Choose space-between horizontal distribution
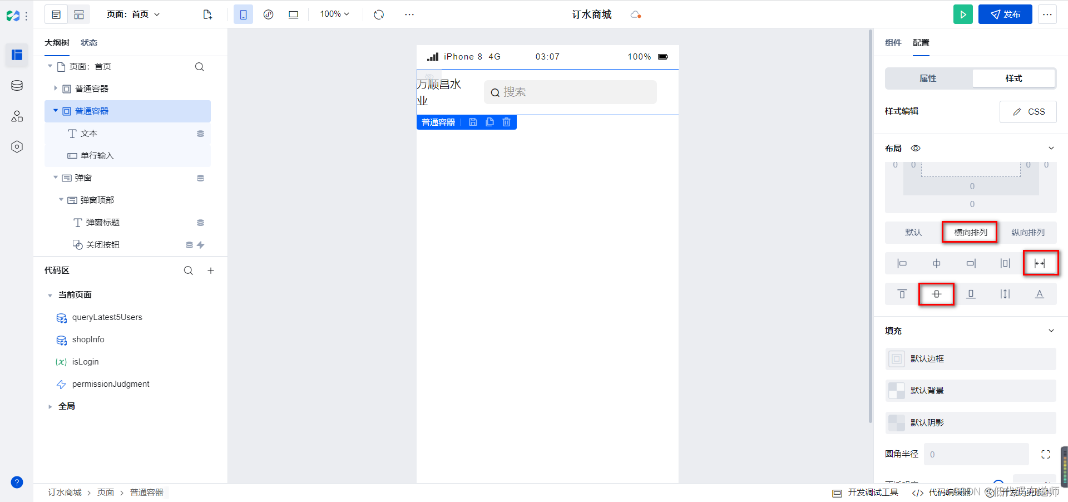Viewport: 1068px width, 502px height. [x=1040, y=263]
